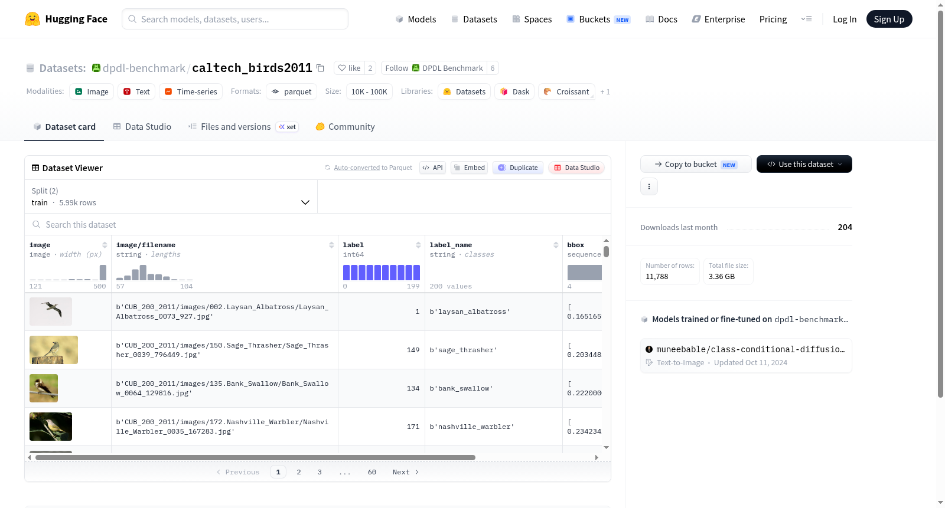Click the Log In link
The height and width of the screenshot is (508, 945).
[x=845, y=19]
